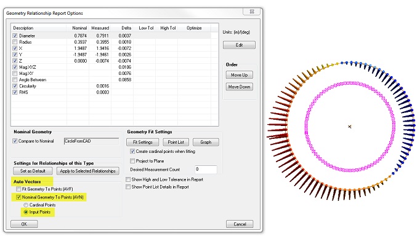Image resolution: width=420 pixels, height=239 pixels.
Task: Enable the Angle Between checkbox
Action: pos(15,80)
